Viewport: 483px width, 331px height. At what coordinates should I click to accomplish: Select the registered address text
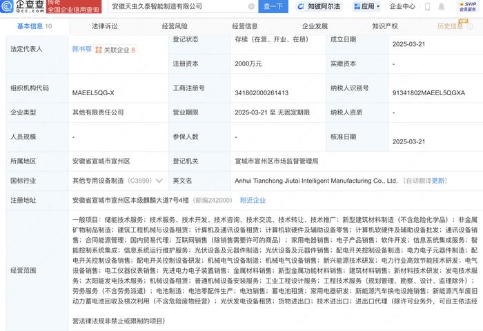click(x=130, y=201)
